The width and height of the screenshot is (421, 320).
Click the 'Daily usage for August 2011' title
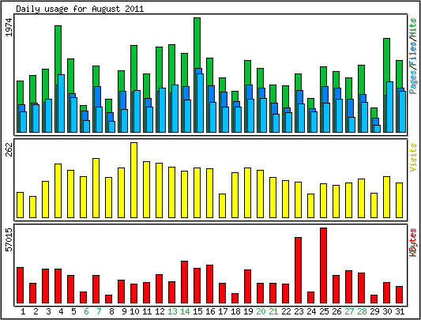[x=80, y=9]
